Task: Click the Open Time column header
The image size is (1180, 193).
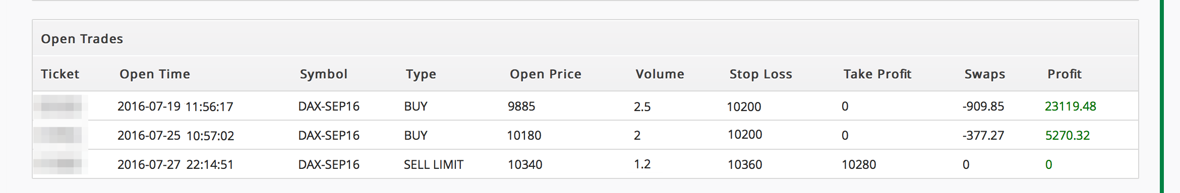Action: pos(155,74)
